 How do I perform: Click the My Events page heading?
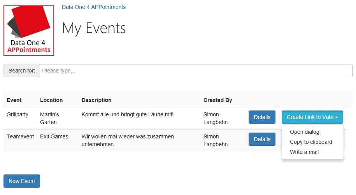94,28
